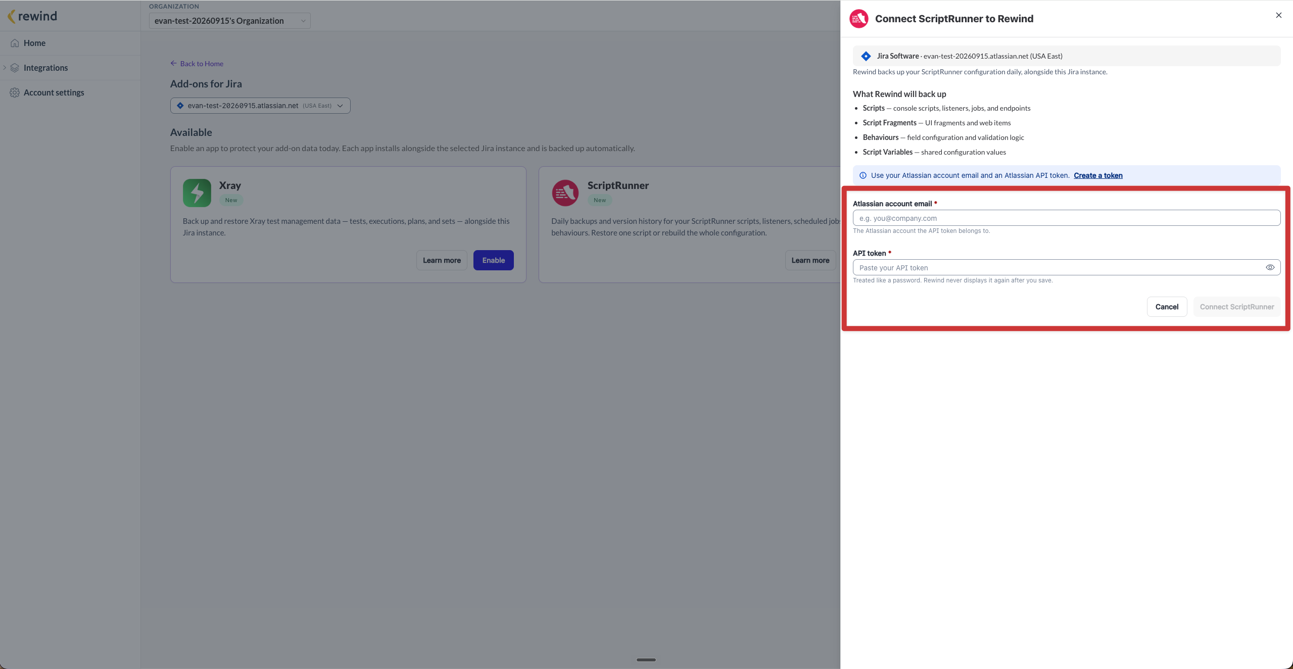Click the ScriptRunner card icon
This screenshot has height=669, width=1293.
pos(565,193)
